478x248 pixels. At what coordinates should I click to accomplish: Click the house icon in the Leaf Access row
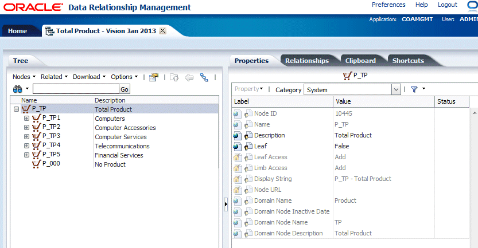[237, 158]
